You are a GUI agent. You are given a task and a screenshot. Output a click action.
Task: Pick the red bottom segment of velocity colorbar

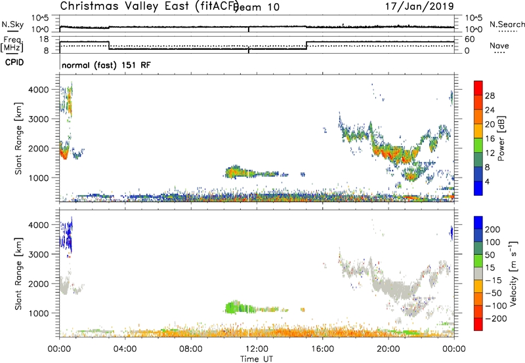478,324
